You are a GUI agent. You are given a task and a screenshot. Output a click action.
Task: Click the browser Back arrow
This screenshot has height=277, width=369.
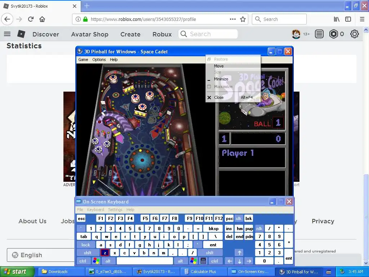pyautogui.click(x=7, y=19)
